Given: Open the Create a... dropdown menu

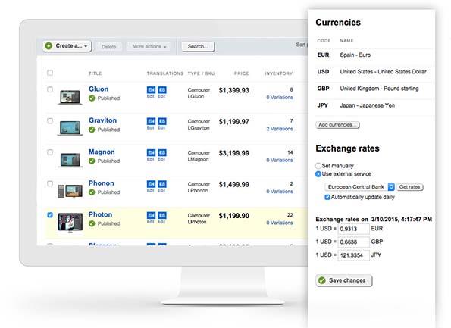Looking at the screenshot, I should (x=67, y=46).
